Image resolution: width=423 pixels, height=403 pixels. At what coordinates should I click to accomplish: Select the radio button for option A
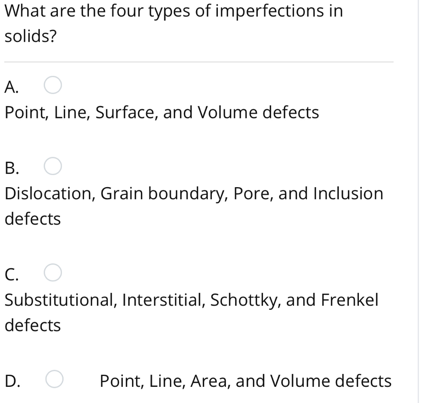pos(53,86)
